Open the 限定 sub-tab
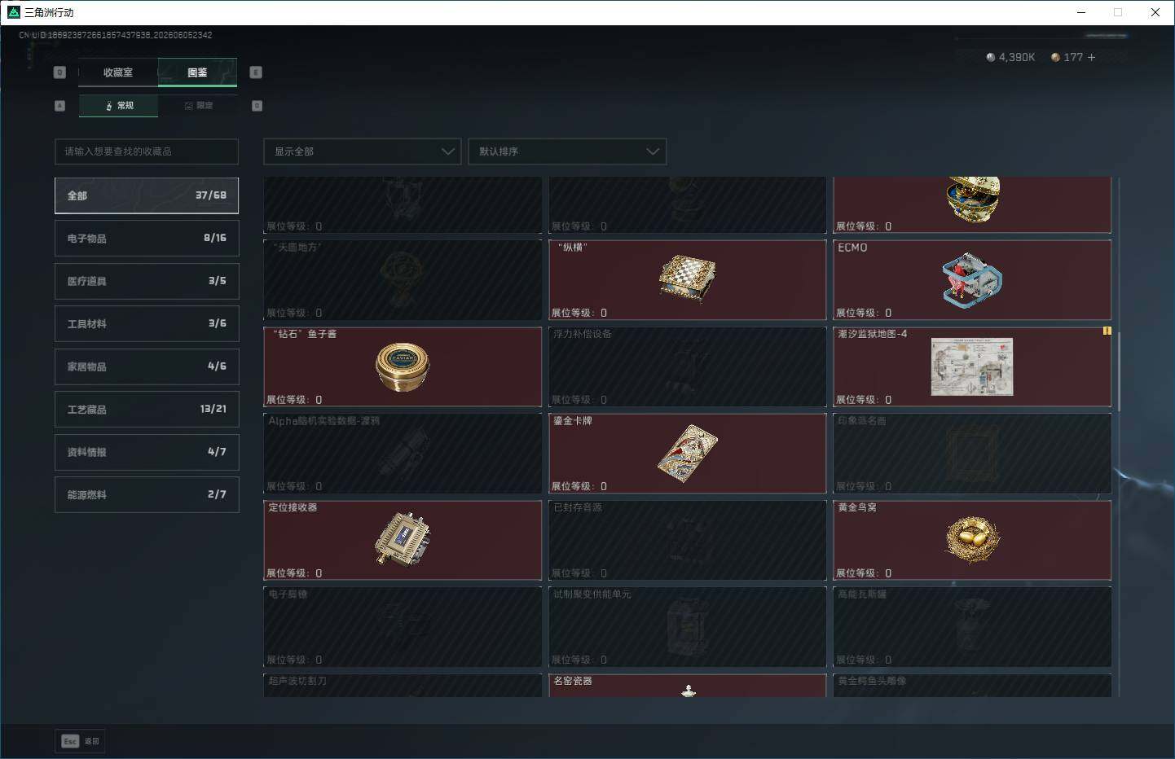Image resolution: width=1175 pixels, height=759 pixels. coord(198,106)
